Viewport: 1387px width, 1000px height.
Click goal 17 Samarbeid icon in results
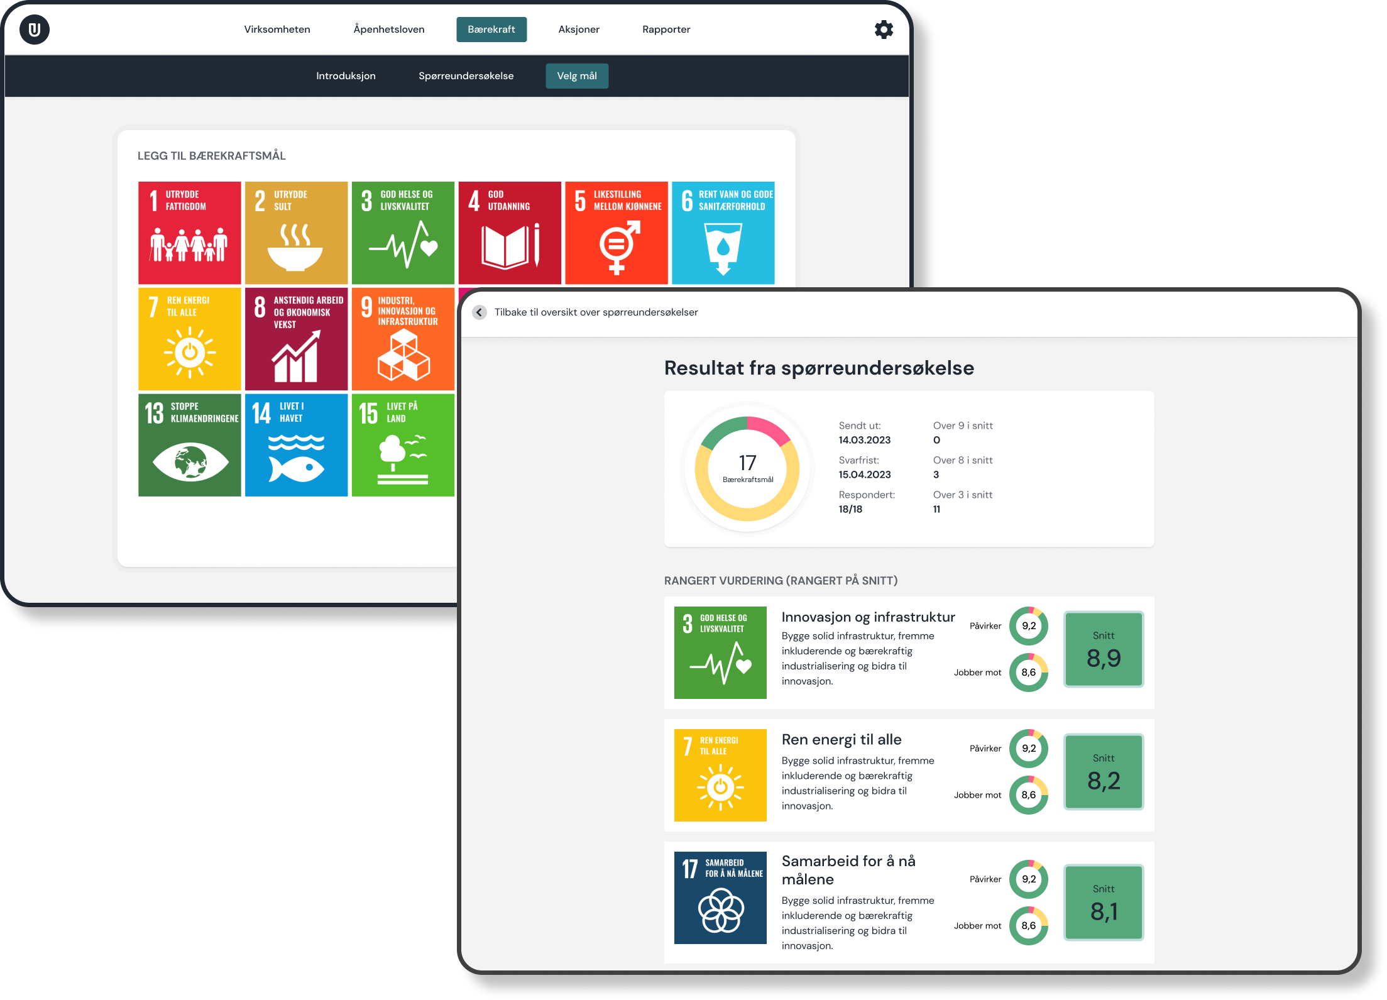pyautogui.click(x=720, y=898)
